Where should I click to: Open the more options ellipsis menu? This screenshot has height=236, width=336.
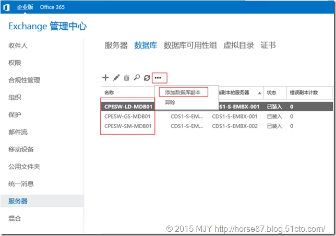[159, 78]
